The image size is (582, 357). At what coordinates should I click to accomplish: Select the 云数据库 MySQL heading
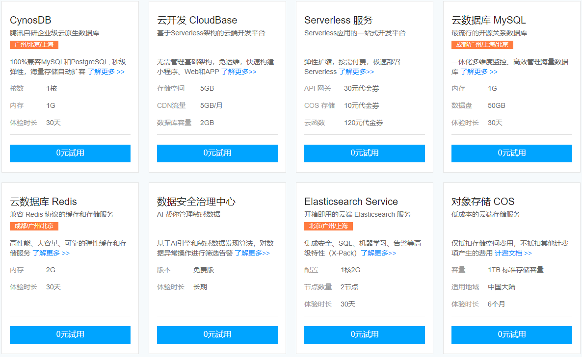(x=488, y=20)
